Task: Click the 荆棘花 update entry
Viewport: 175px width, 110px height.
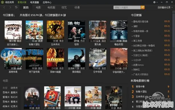Action: point(136,70)
